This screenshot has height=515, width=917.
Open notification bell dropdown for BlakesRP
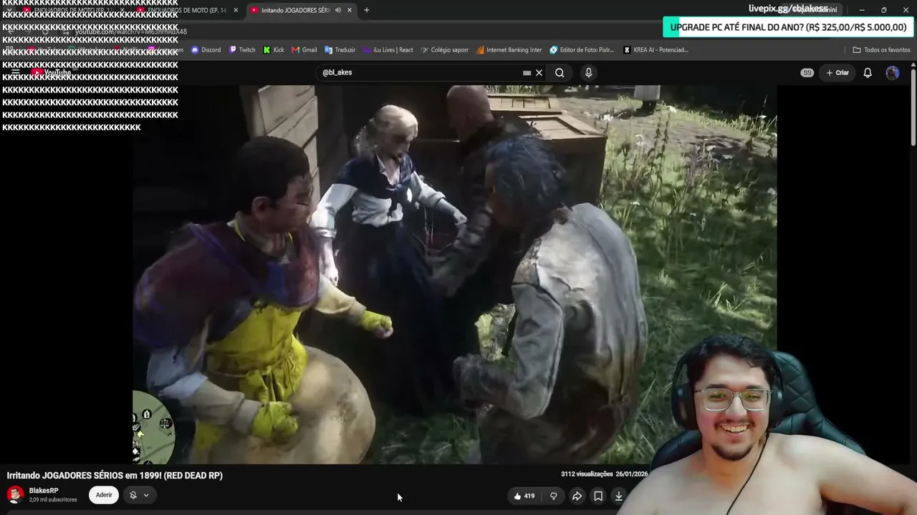click(139, 495)
